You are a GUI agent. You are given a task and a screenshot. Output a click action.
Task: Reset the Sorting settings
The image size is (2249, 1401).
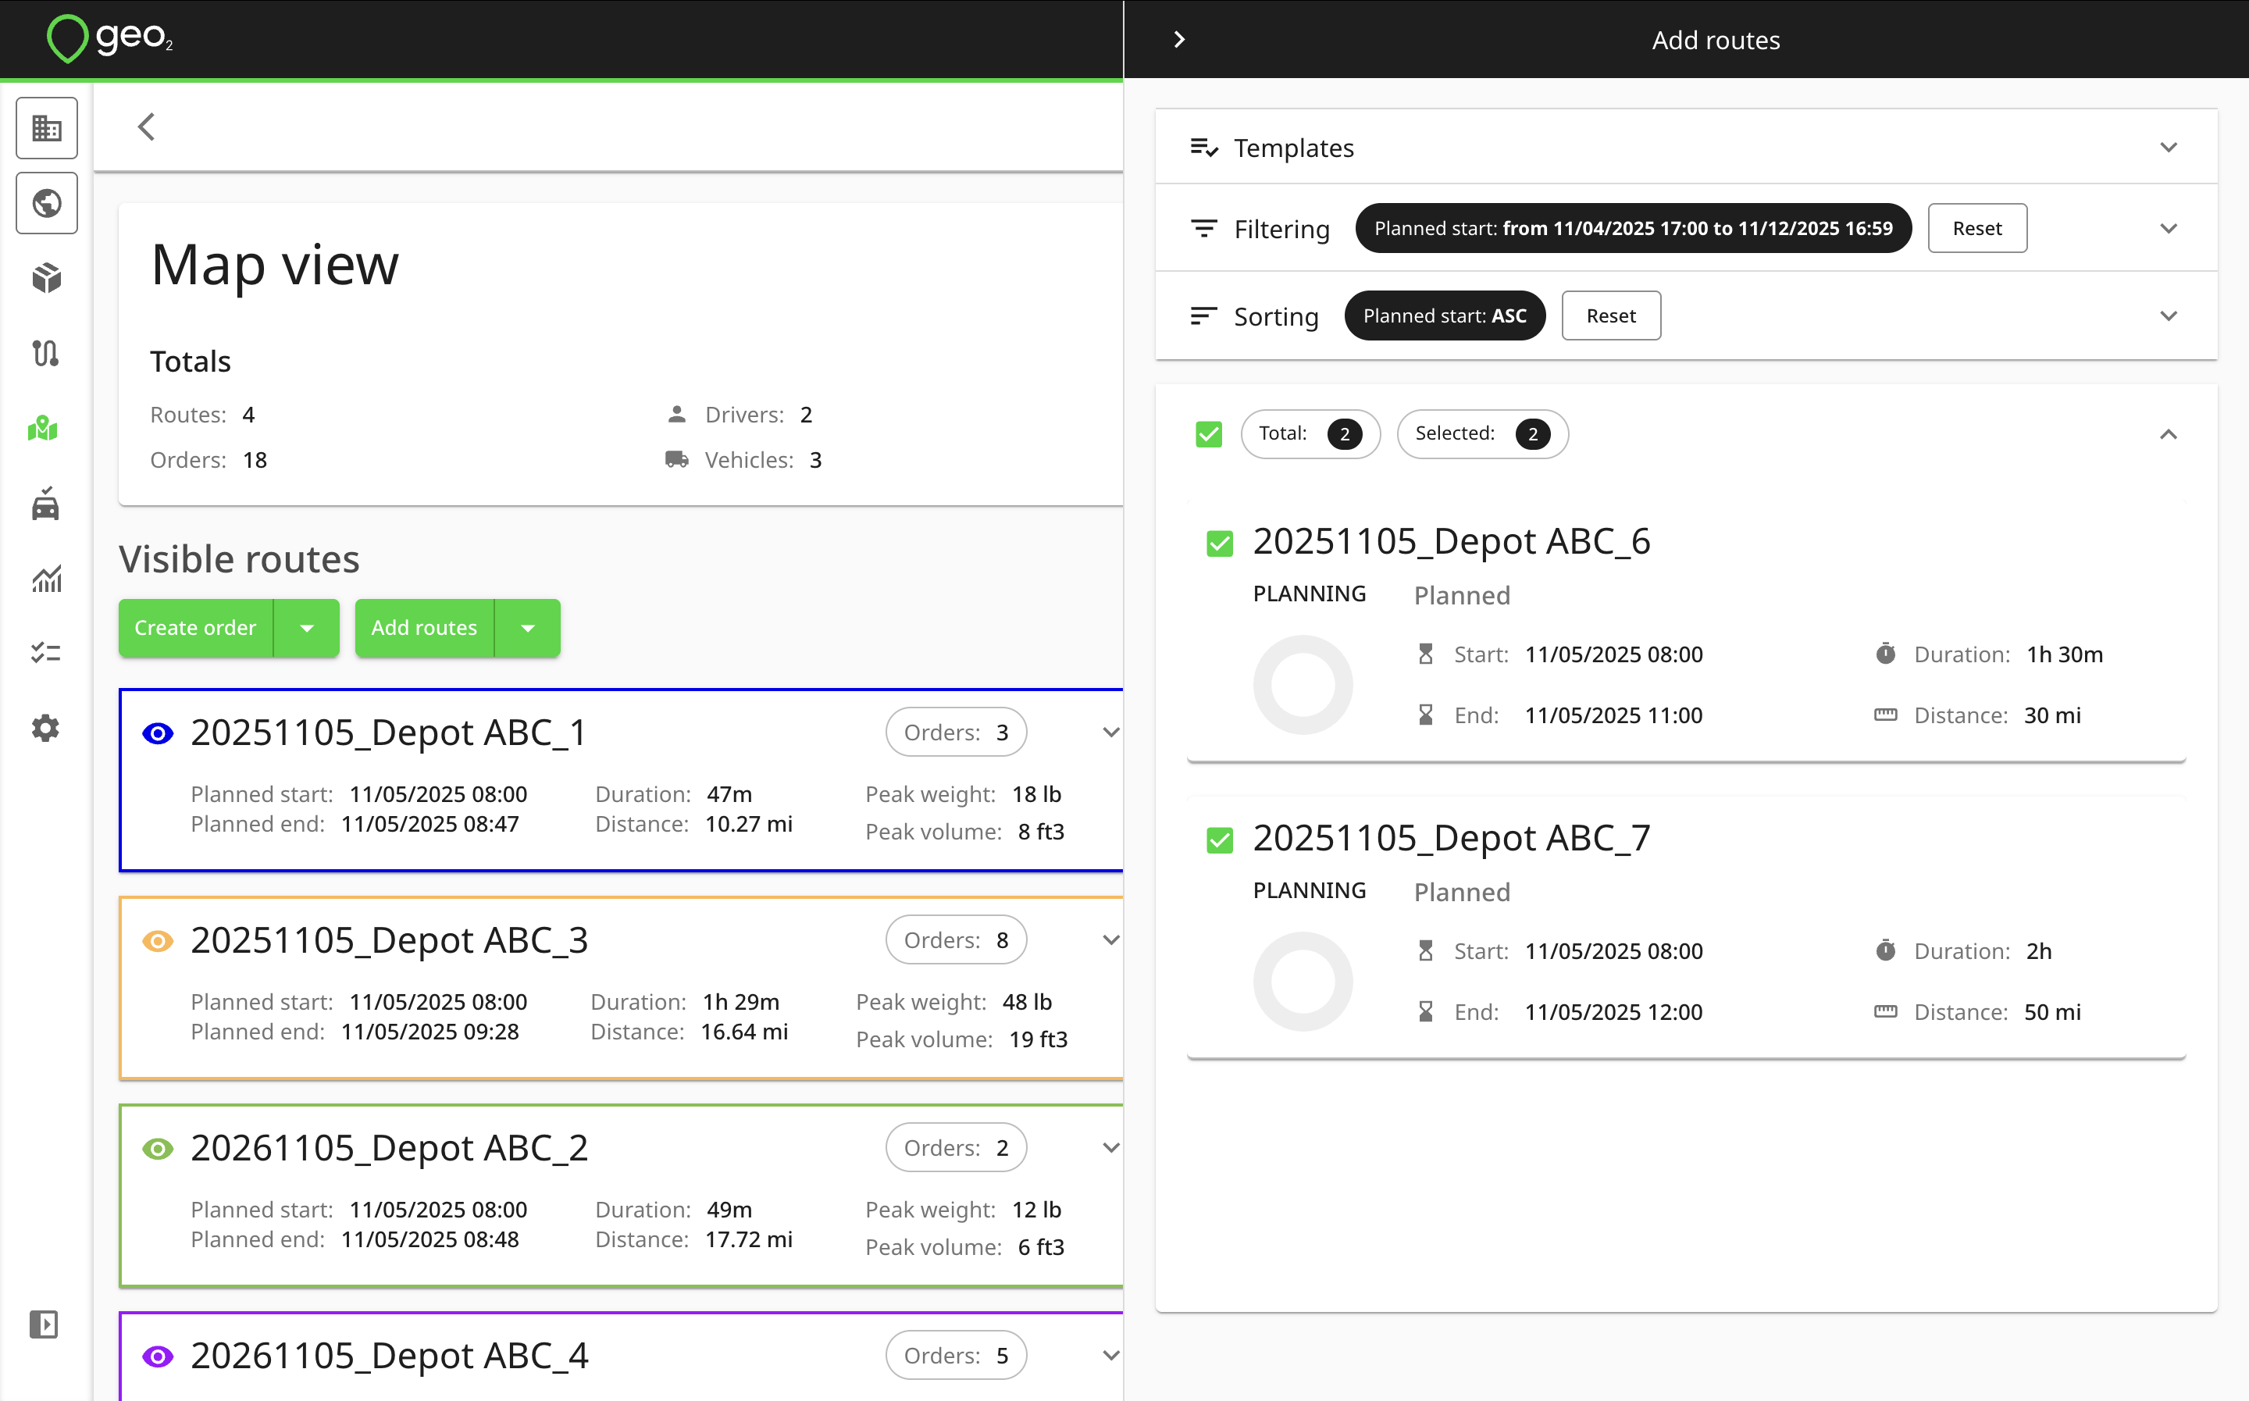click(1611, 316)
